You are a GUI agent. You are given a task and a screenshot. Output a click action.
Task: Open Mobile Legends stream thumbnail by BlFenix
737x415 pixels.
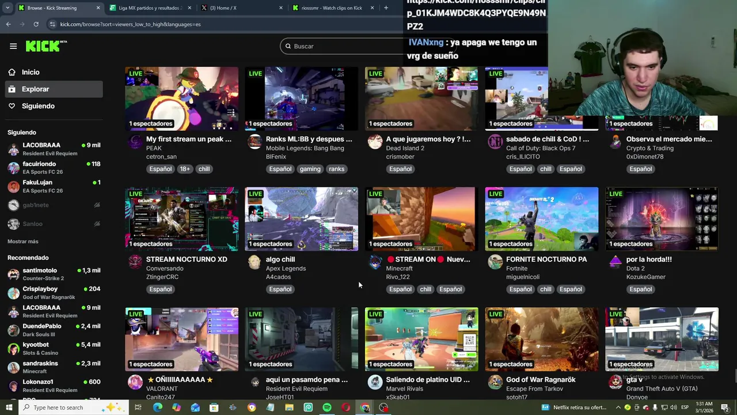[301, 99]
